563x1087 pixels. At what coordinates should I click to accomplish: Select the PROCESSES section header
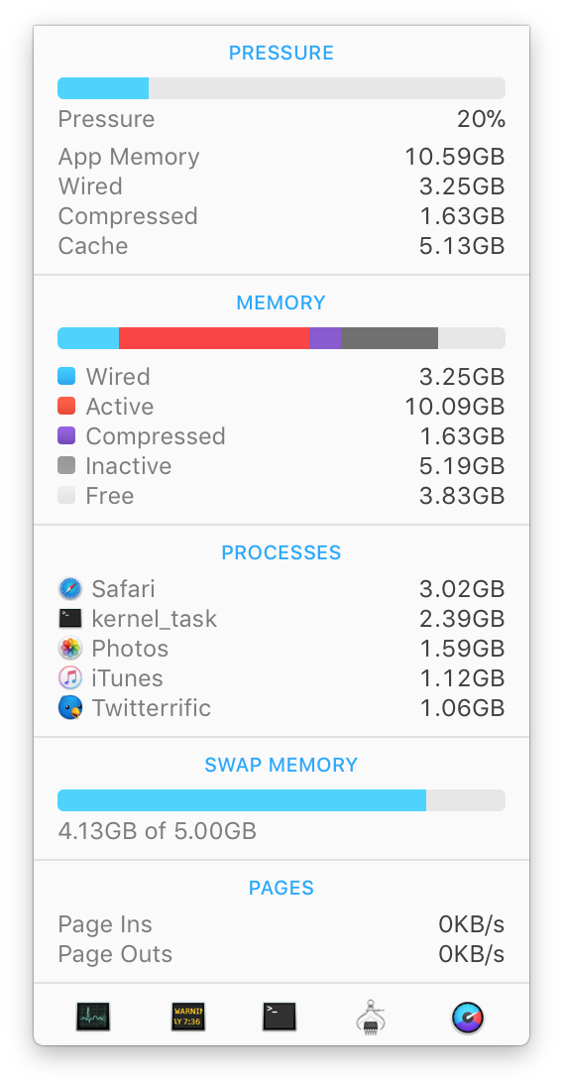pyautogui.click(x=281, y=552)
